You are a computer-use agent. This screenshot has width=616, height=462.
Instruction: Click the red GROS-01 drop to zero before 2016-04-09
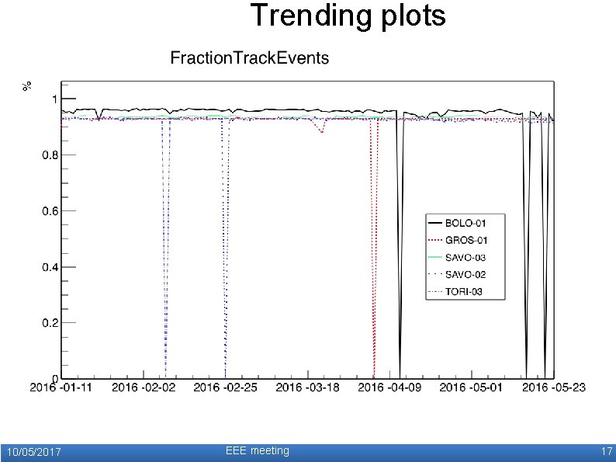(374, 248)
